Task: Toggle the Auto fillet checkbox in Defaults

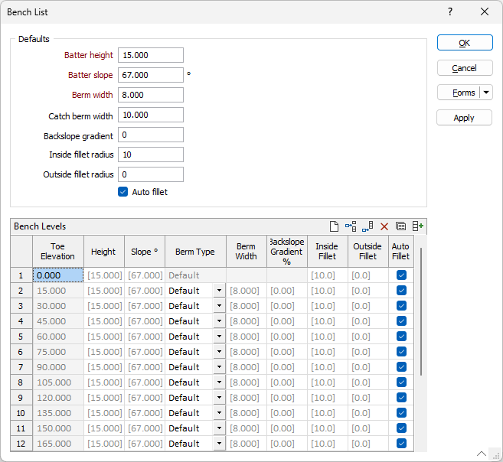Action: [x=122, y=192]
